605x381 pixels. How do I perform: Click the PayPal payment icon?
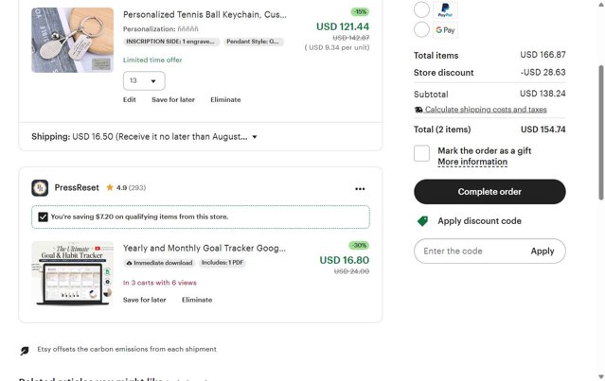click(445, 10)
